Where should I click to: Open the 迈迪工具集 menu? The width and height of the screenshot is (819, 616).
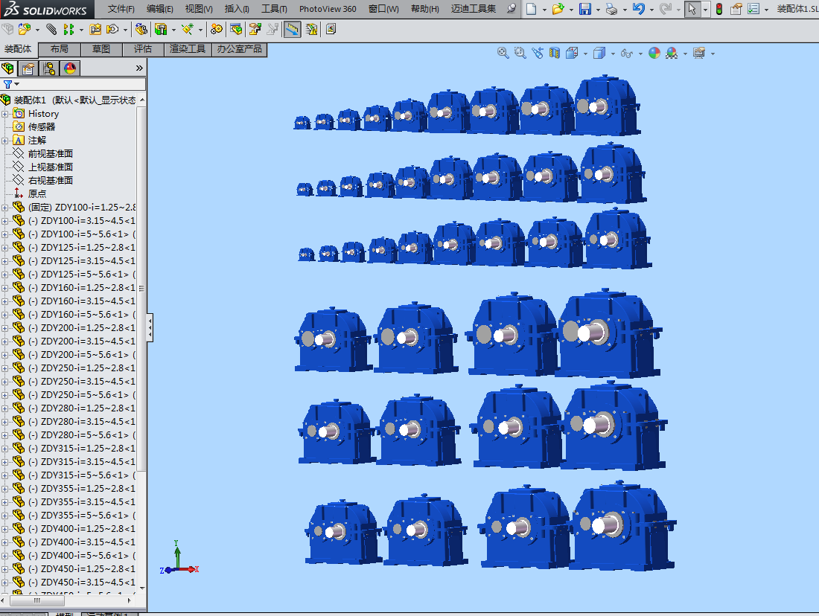coord(474,9)
